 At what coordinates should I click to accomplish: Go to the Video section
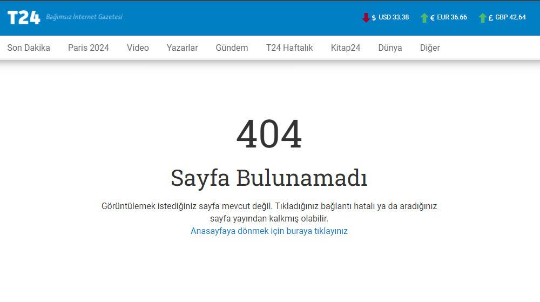[138, 48]
